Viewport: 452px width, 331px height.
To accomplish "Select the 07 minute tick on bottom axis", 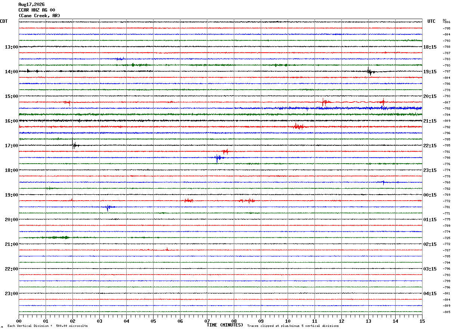I will [207, 321].
